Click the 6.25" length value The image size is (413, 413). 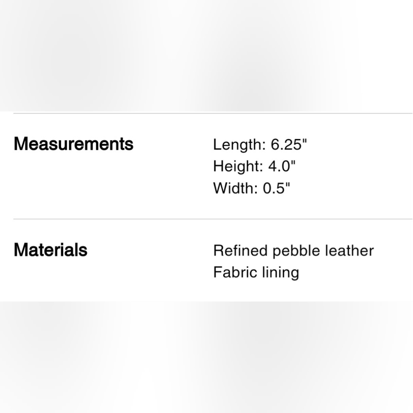click(x=290, y=145)
